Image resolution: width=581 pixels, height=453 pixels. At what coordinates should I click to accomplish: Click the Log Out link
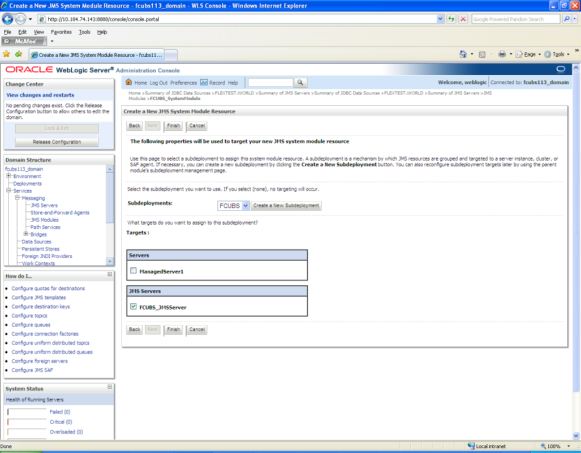coord(158,83)
